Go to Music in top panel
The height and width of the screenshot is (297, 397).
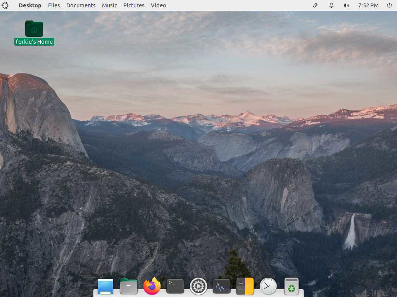point(109,5)
